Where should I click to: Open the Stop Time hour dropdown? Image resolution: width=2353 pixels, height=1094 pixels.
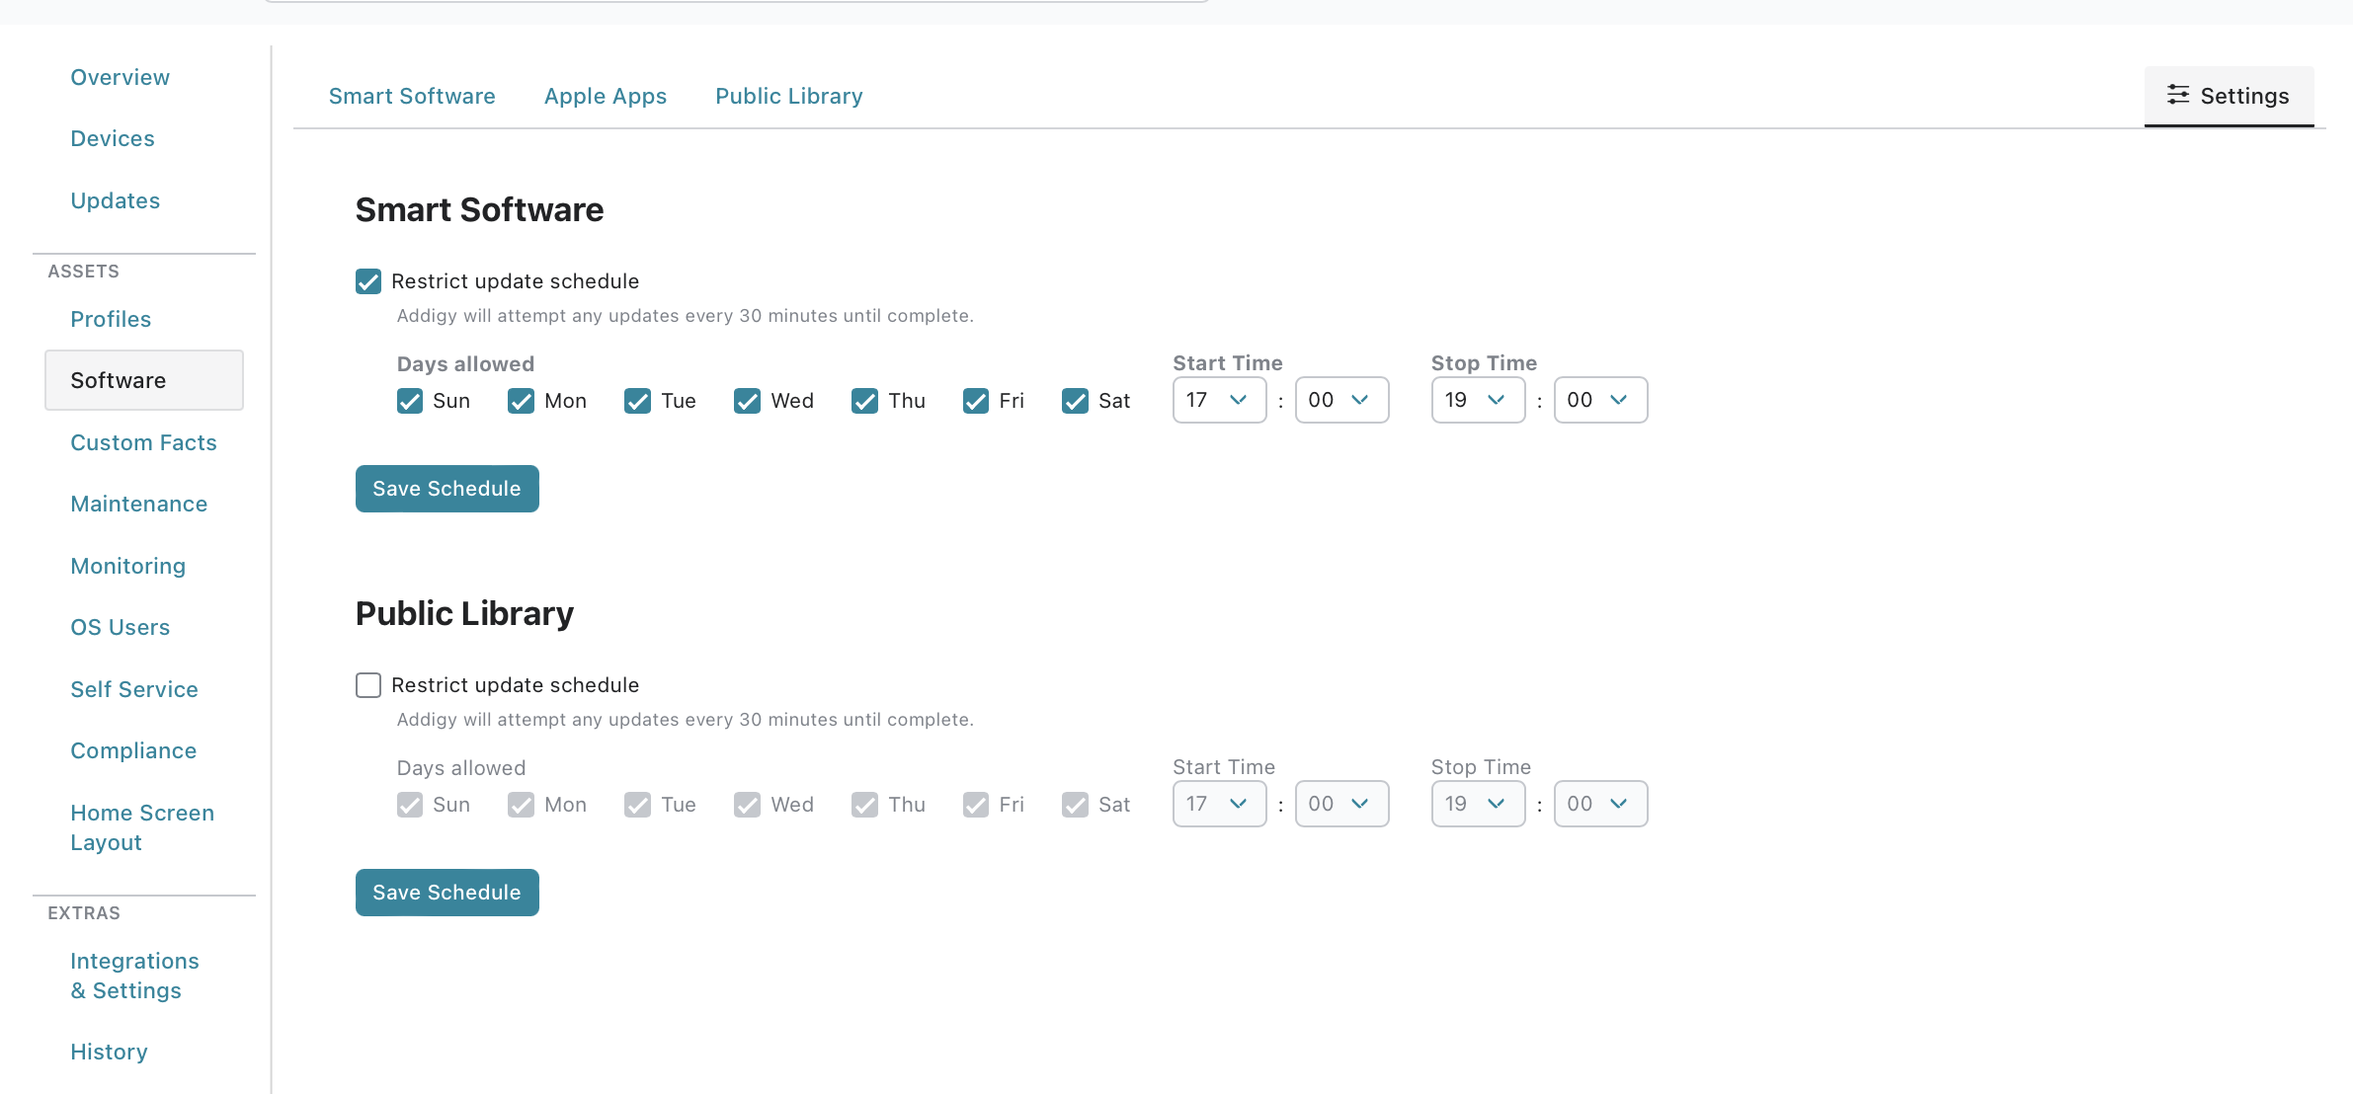(x=1477, y=400)
